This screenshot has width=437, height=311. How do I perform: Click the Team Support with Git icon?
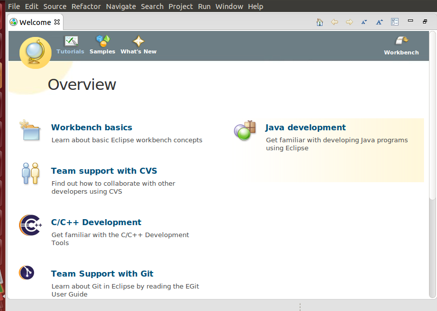coord(27,273)
